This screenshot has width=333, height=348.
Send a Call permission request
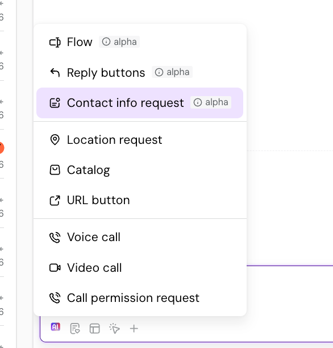coord(140,298)
